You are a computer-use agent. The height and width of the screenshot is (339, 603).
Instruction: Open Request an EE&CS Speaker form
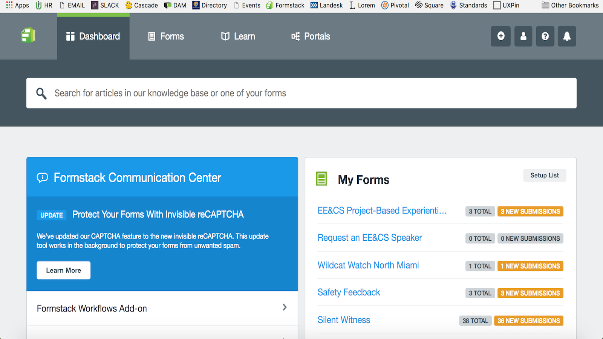tap(370, 238)
